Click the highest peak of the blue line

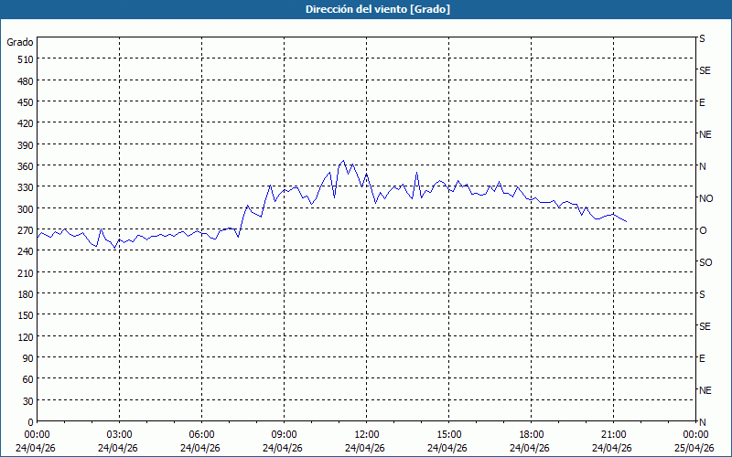[x=343, y=161]
